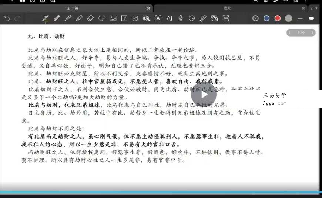Switch to the 2_十神 tab
Image resolution: width=322 pixels, height=198 pixels.
[73, 8]
